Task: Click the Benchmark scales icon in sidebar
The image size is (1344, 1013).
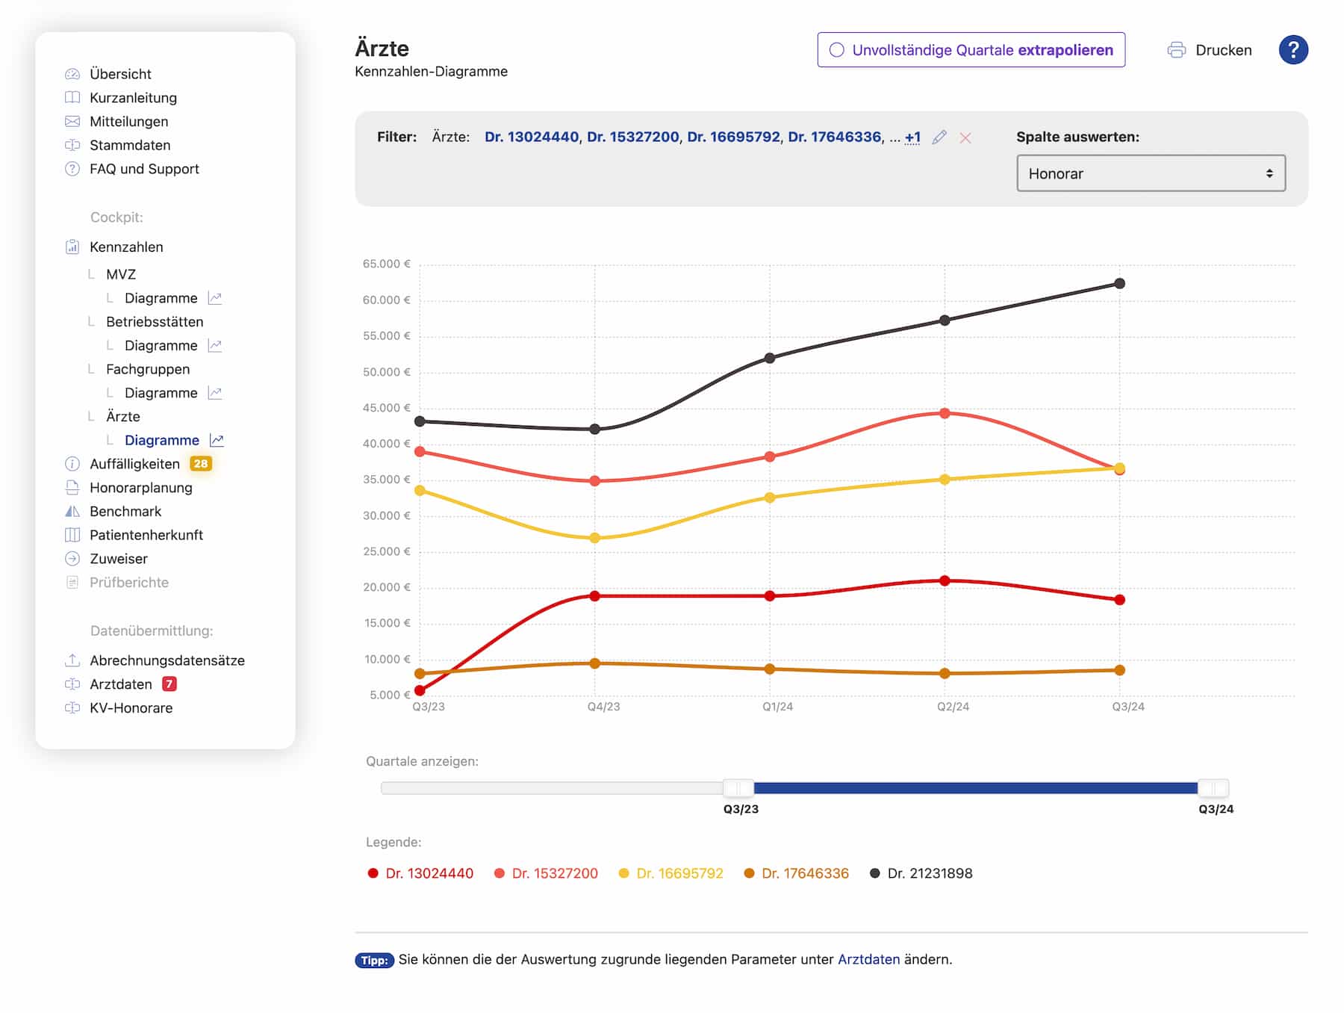Action: [72, 512]
